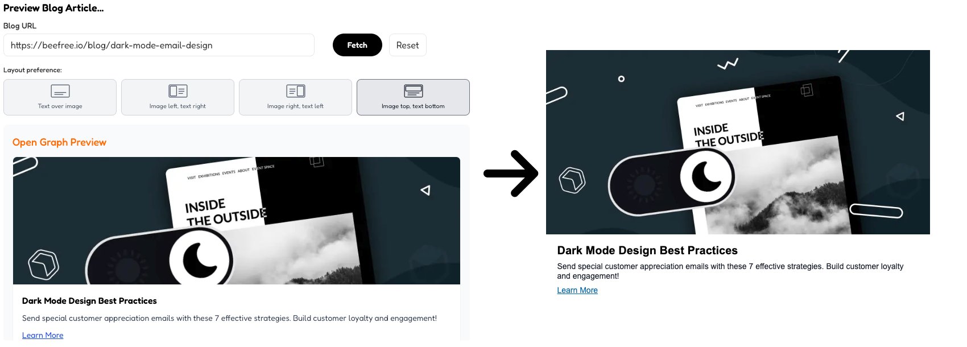Choose the Text over image layout option
967x347 pixels.
[x=60, y=97]
